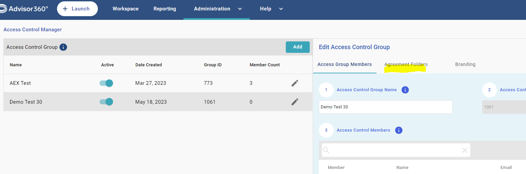526x174 pixels.
Task: Click the Advisor360 logo
Action: 24,8
